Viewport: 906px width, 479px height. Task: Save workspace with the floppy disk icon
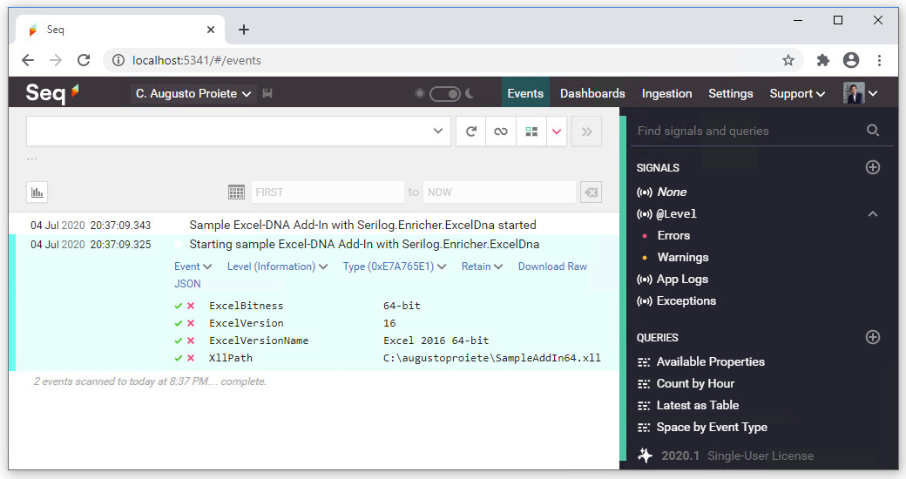click(x=267, y=93)
